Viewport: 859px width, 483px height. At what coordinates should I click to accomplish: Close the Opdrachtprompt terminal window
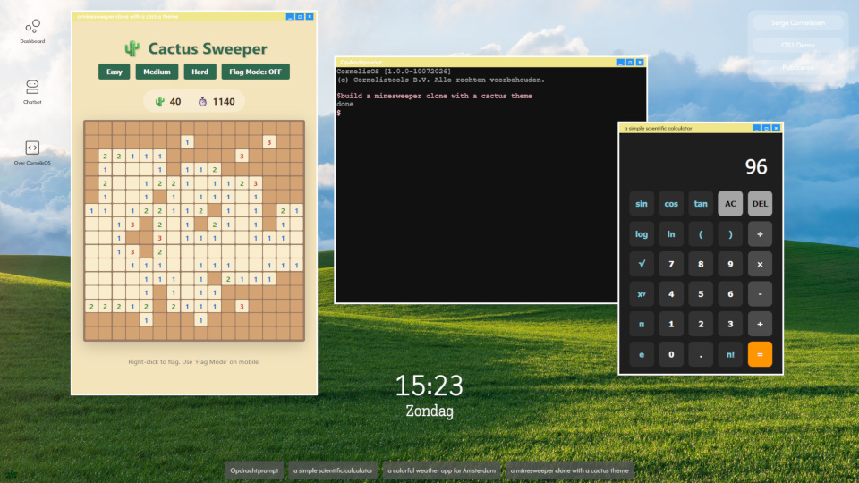pos(640,62)
